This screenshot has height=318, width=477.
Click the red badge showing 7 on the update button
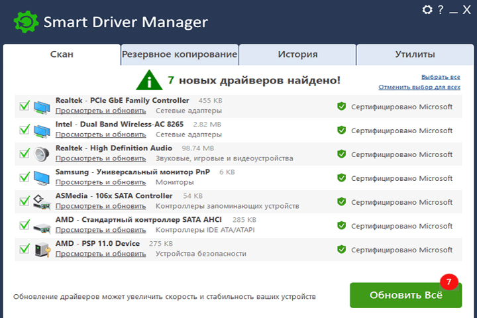pos(449,282)
